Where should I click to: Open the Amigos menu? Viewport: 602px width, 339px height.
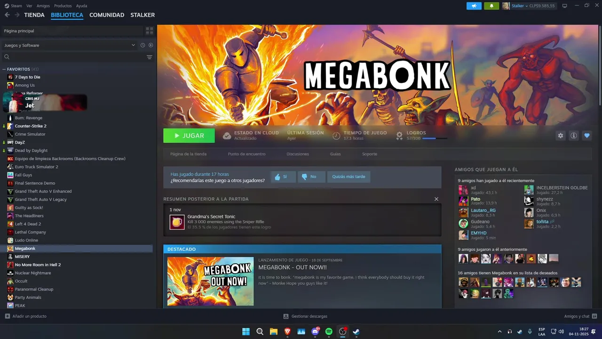[x=43, y=6]
